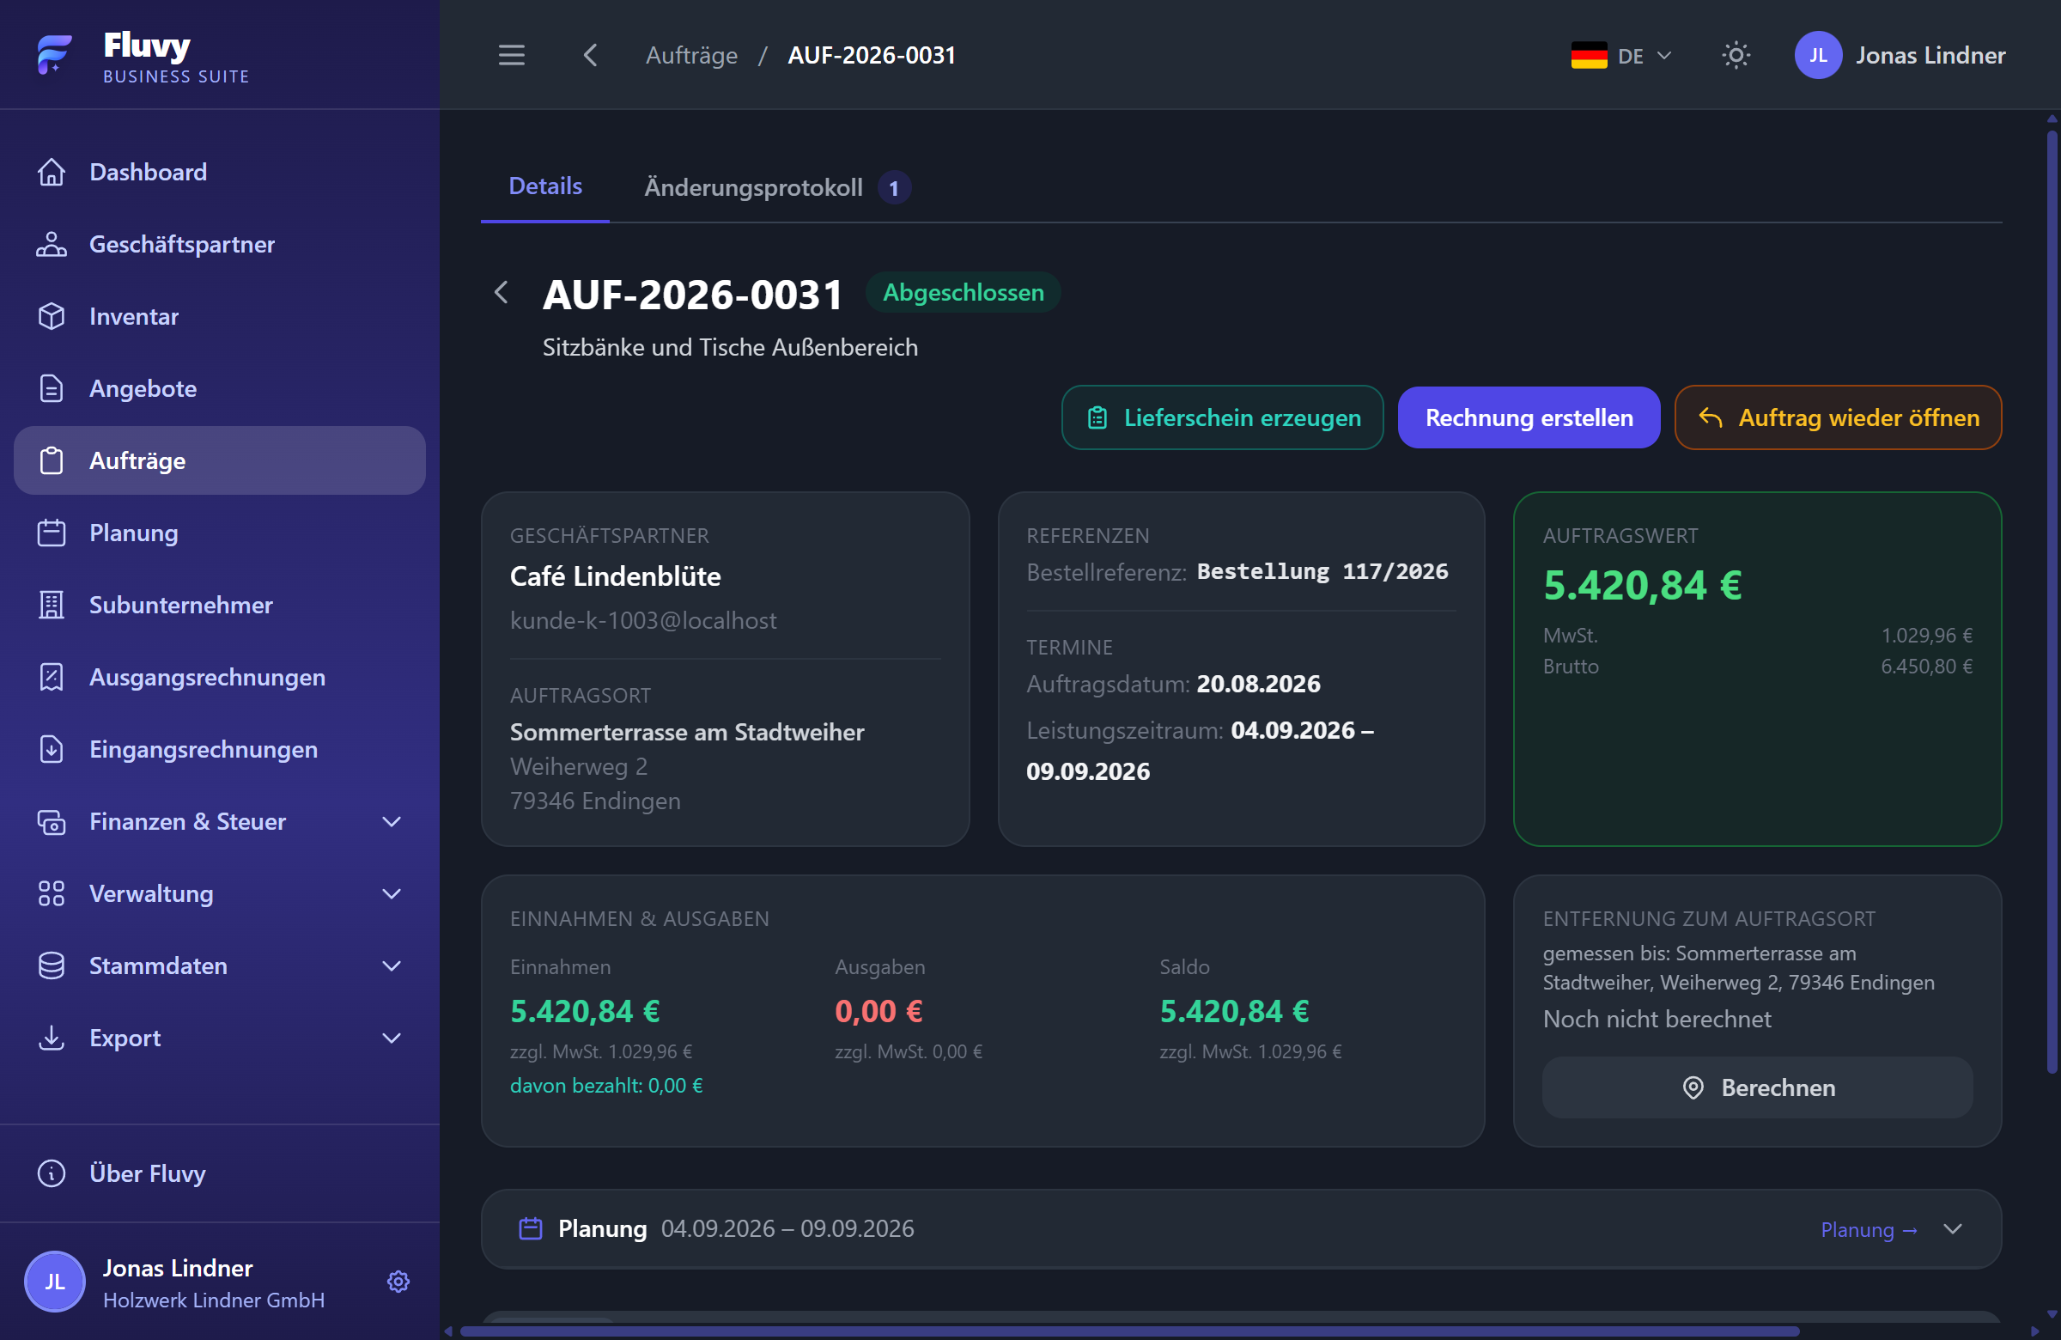Click Café Lindenblüte partner name
The height and width of the screenshot is (1340, 2061).
(615, 576)
